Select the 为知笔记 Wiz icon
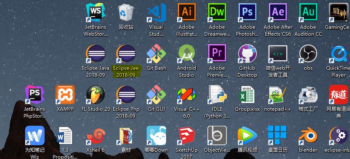The width and height of the screenshot is (350, 159). pyautogui.click(x=34, y=135)
